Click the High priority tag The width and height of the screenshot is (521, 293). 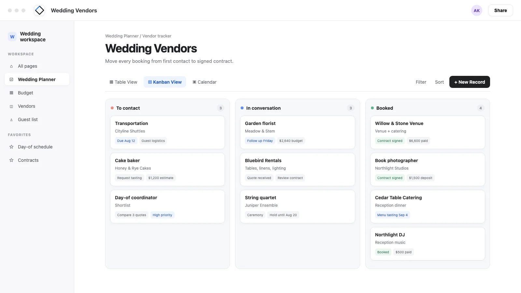click(x=162, y=215)
